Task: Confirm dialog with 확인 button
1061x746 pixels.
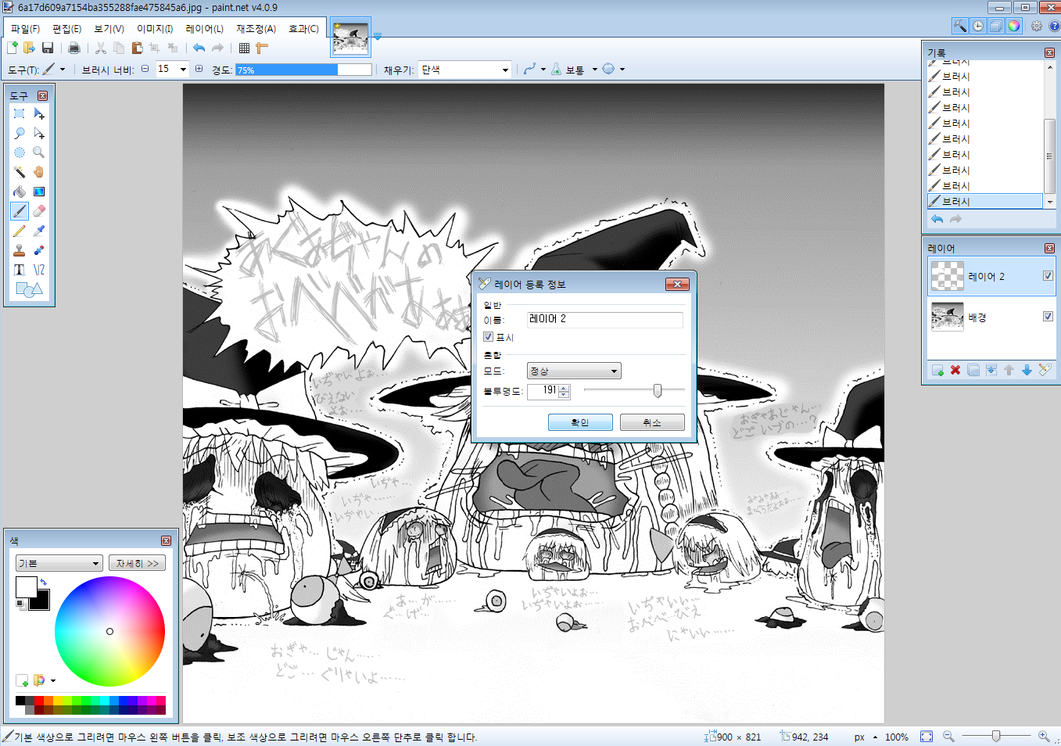Action: point(580,422)
